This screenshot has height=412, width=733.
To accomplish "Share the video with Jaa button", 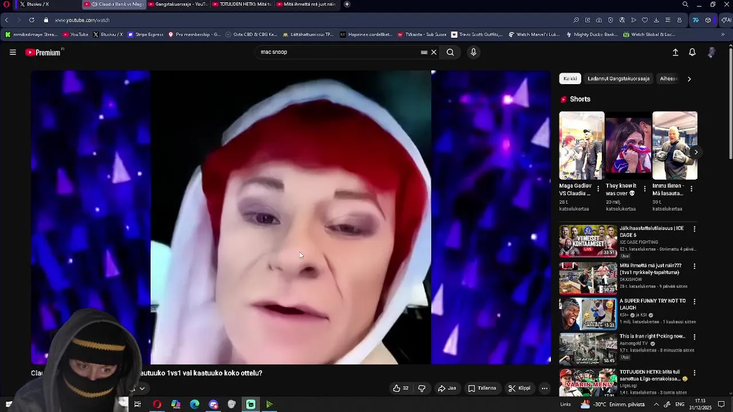I will click(x=447, y=388).
